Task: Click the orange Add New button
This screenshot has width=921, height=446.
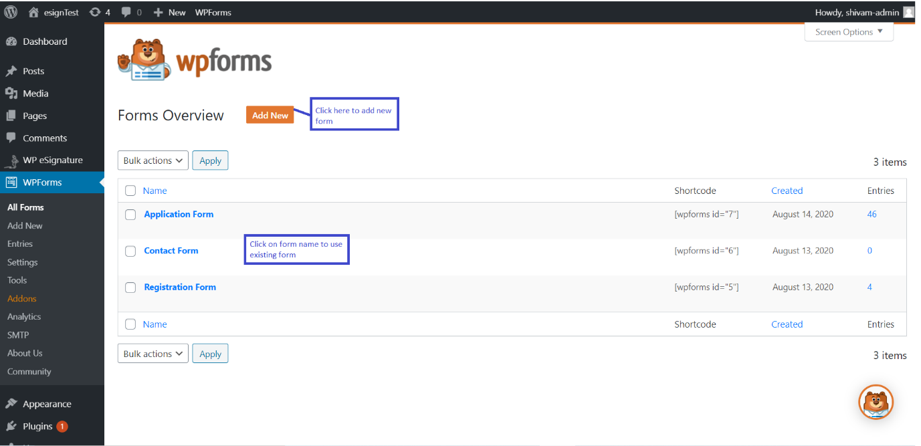Action: tap(270, 115)
